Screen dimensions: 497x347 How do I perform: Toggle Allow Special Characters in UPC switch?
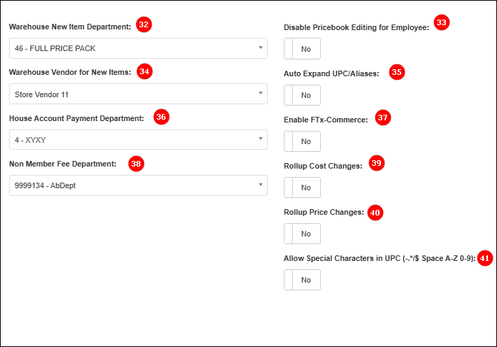pyautogui.click(x=302, y=280)
